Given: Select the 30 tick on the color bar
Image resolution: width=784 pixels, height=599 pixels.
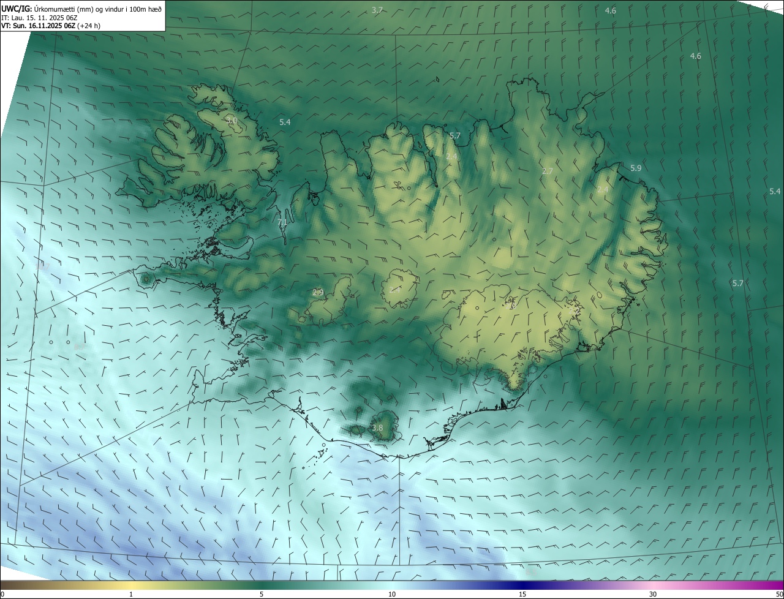Looking at the screenshot, I should pos(653,594).
